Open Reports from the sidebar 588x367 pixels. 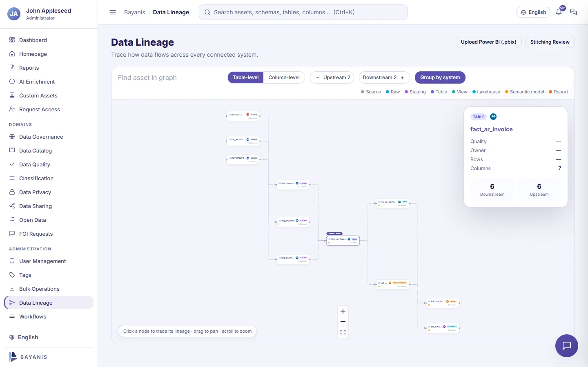(49, 68)
